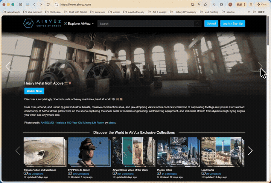The width and height of the screenshot is (271, 183).
Task: Expand Explore AirVuz dropdown menu
Action: 79,23
